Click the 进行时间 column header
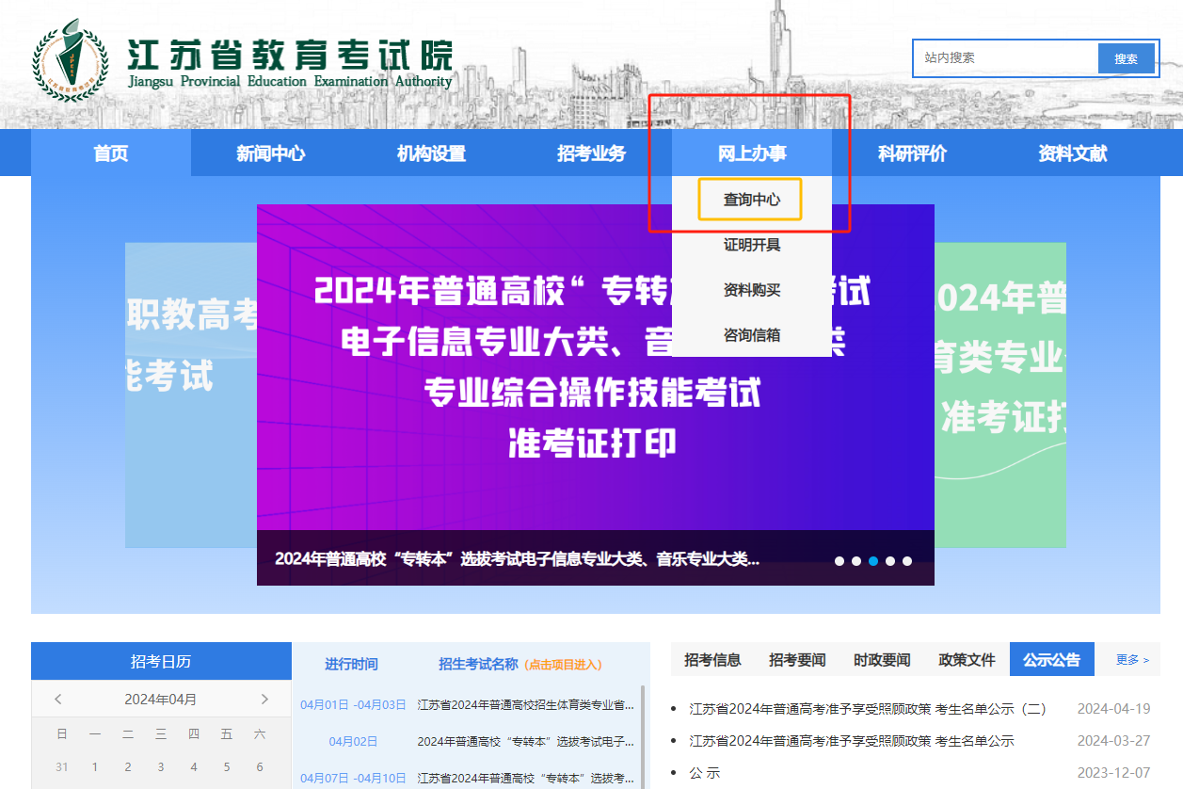The width and height of the screenshot is (1183, 789). click(351, 664)
